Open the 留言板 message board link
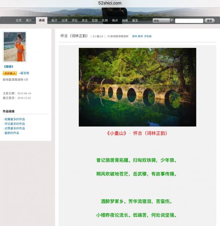The image size is (220, 226). 24,73
